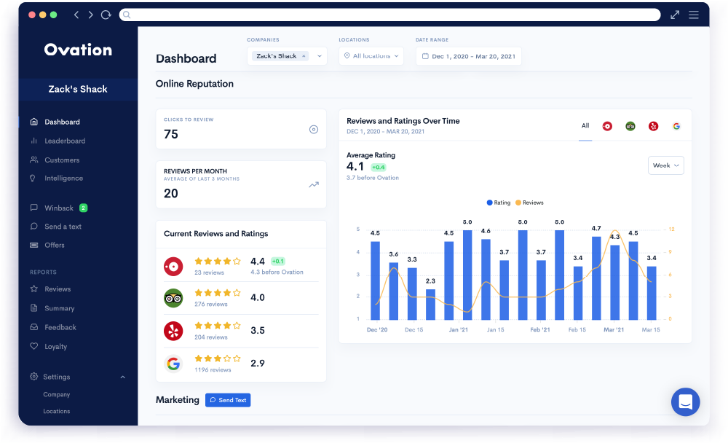Reload the page with refresh icon
The height and width of the screenshot is (443, 728).
coord(106,15)
